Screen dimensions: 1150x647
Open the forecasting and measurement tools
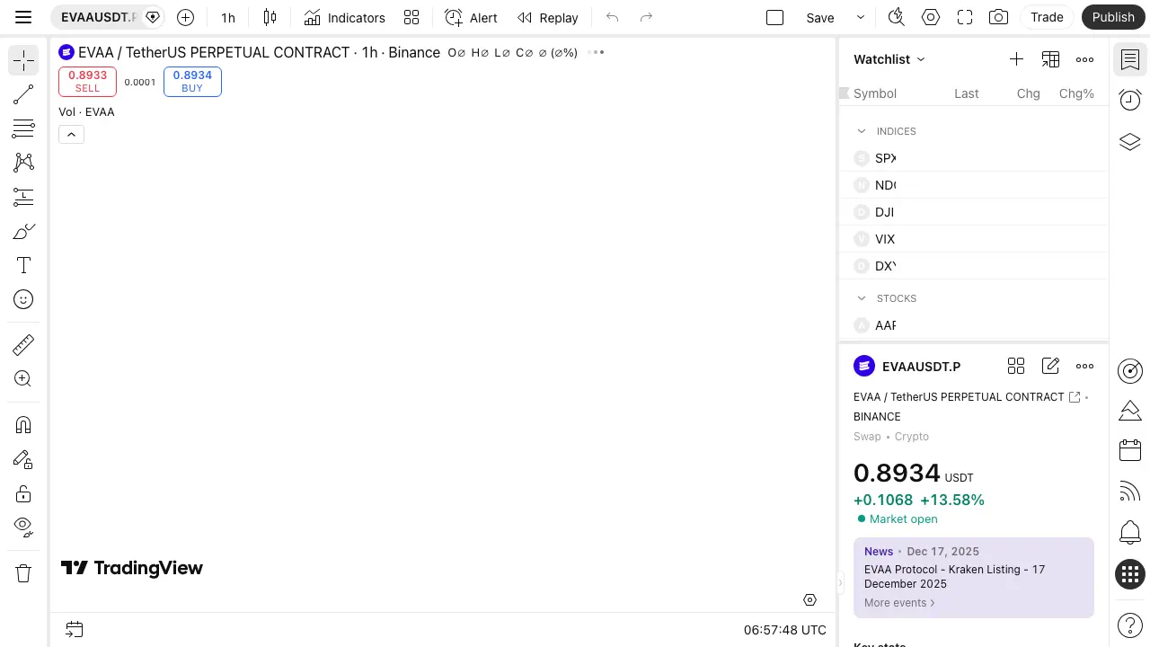point(23,197)
